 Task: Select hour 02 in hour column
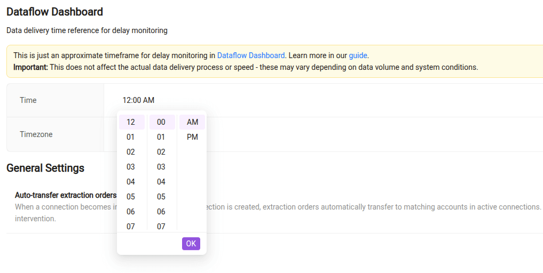[131, 152]
